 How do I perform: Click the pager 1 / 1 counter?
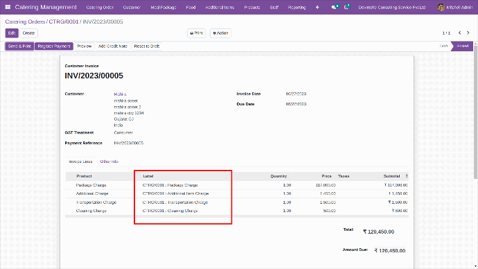[x=446, y=33]
